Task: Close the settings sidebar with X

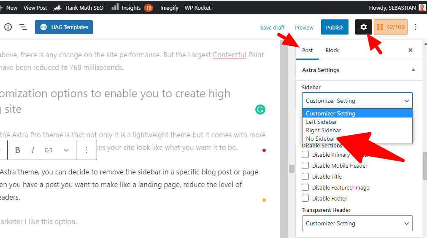Action: 411,50
